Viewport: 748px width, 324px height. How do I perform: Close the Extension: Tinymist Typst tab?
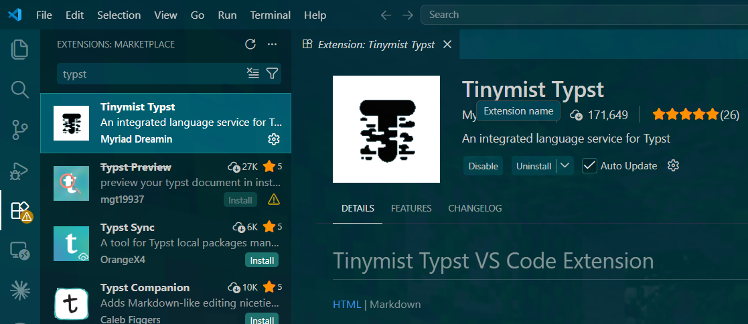(x=447, y=44)
